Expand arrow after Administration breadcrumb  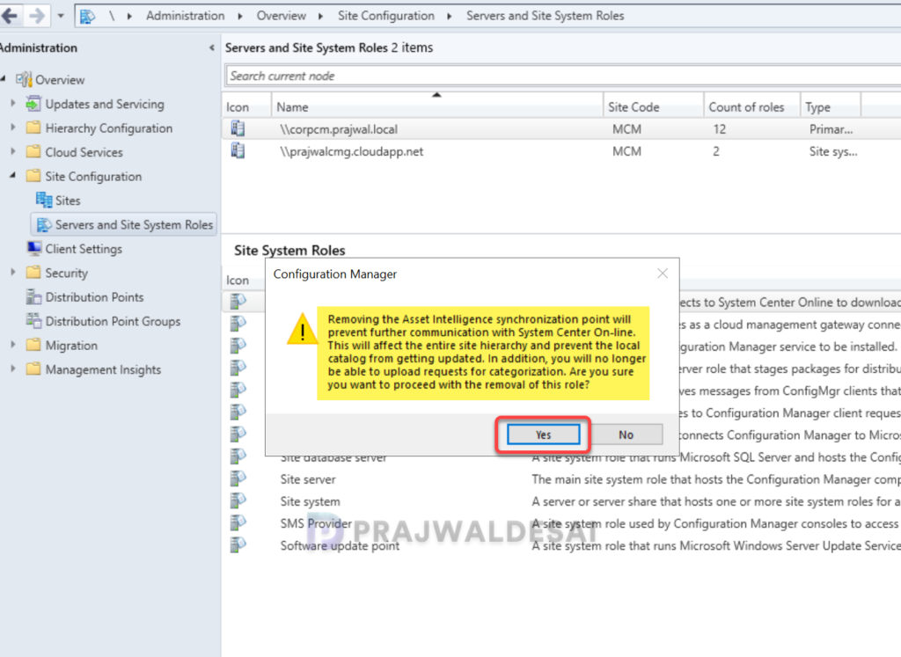click(240, 16)
